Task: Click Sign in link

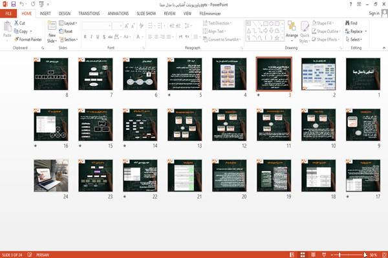Action: [x=374, y=14]
